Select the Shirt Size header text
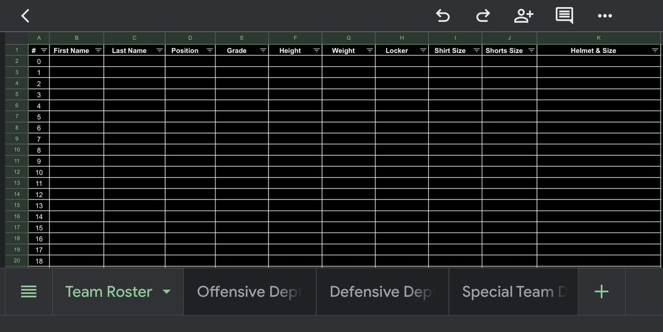 click(x=450, y=50)
